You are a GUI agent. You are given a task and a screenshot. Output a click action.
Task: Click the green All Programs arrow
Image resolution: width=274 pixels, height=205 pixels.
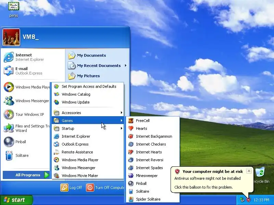pos(47,175)
